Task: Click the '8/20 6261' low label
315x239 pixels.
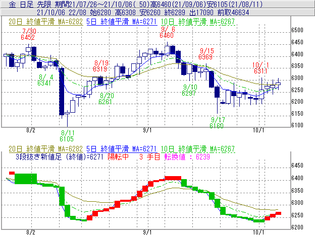Action: click(x=107, y=99)
